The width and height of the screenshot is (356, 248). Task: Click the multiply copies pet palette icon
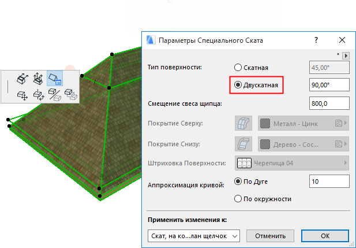[71, 94]
